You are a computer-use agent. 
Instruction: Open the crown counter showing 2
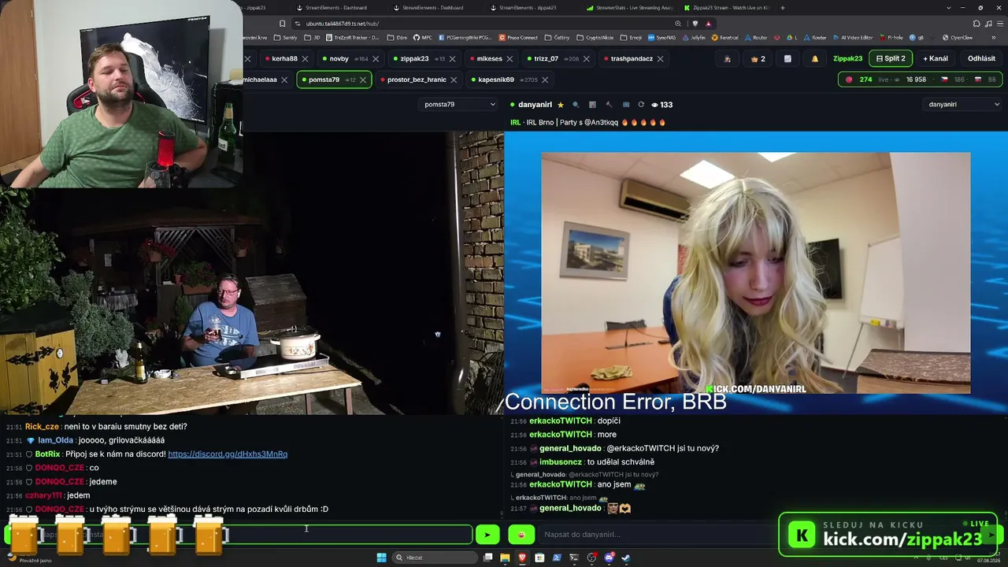coord(758,59)
